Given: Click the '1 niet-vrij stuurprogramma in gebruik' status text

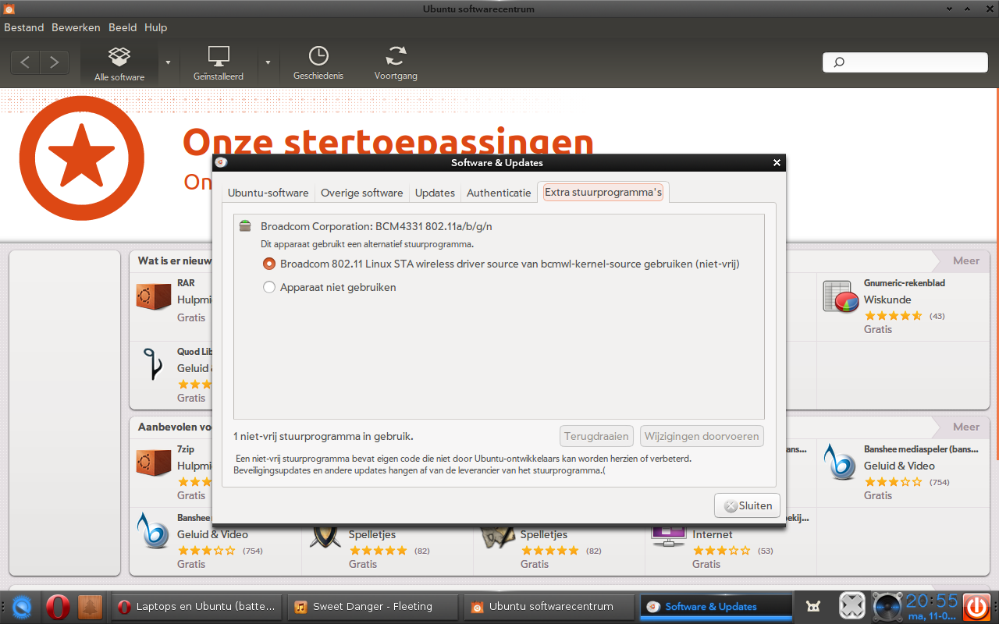Looking at the screenshot, I should 323,436.
